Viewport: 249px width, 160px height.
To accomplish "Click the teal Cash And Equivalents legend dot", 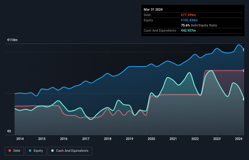I will (52, 151).
